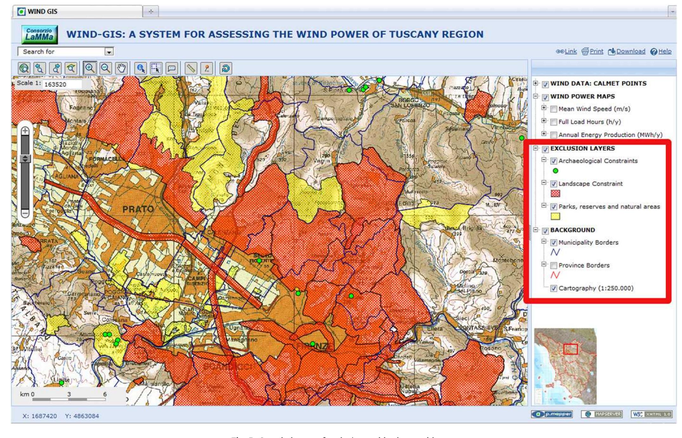This screenshot has width=682, height=438.
Task: Select the Identify info tool
Action: 141,68
